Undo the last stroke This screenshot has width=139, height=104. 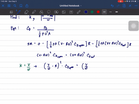(112, 6)
